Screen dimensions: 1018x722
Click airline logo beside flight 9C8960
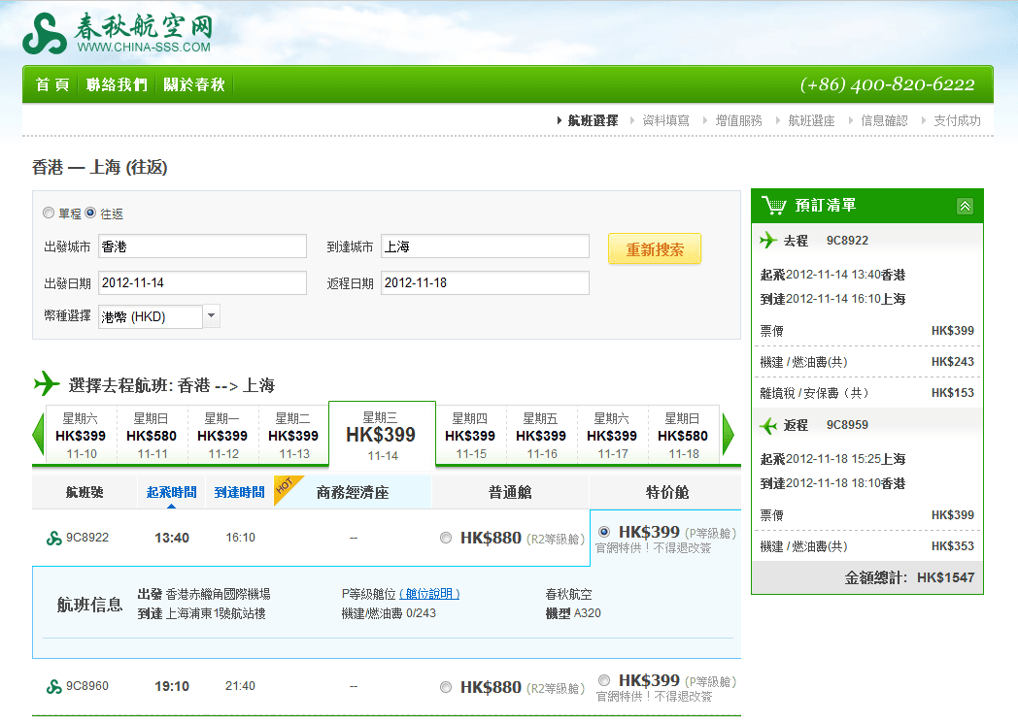coord(54,687)
